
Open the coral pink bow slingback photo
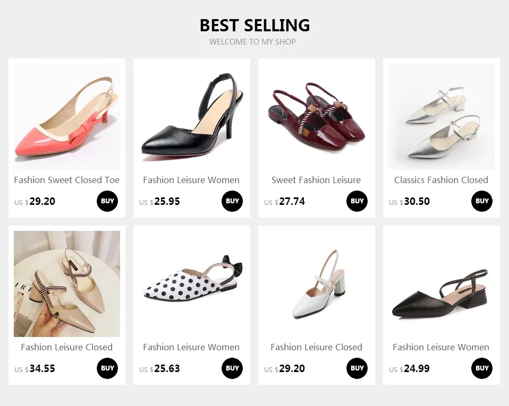67,117
